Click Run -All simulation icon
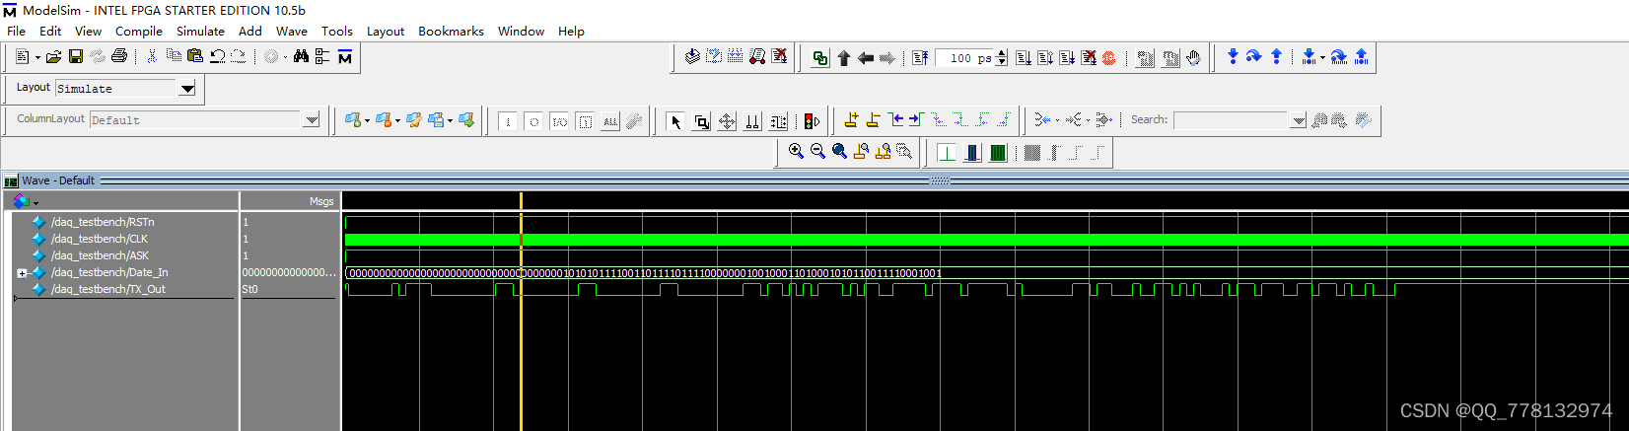The width and height of the screenshot is (1629, 431). point(1067,58)
